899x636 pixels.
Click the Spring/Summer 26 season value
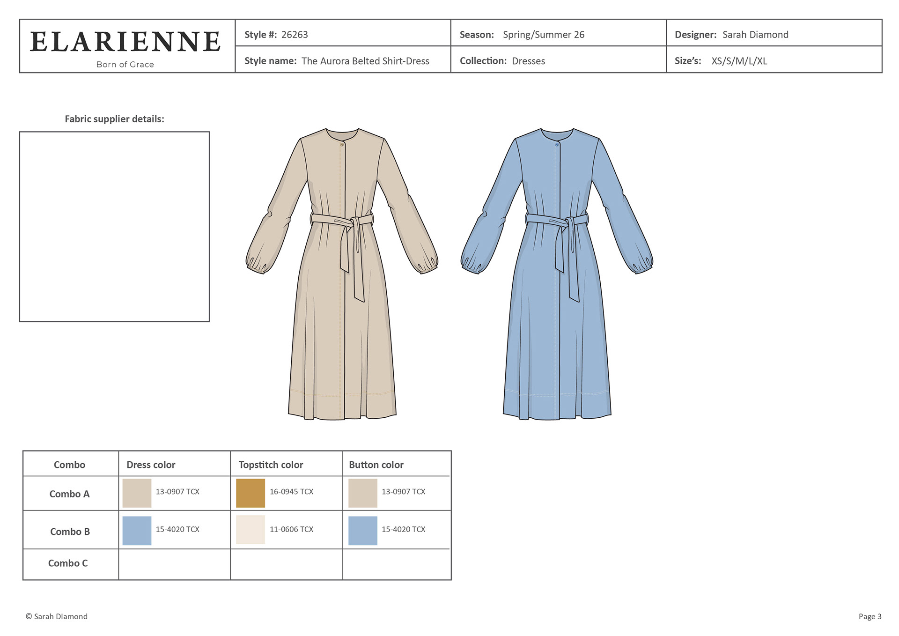[x=544, y=35]
